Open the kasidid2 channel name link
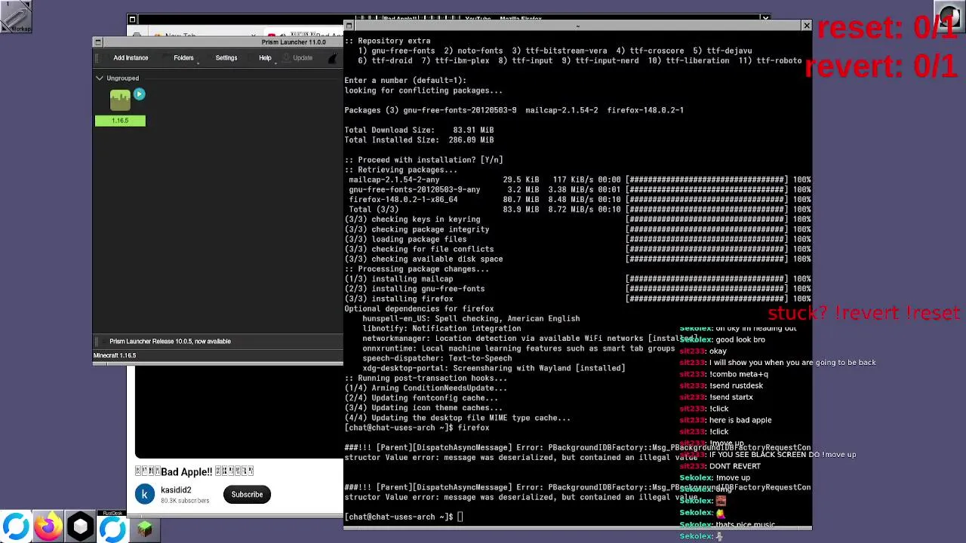Screen dimensions: 966x543 tap(175, 489)
